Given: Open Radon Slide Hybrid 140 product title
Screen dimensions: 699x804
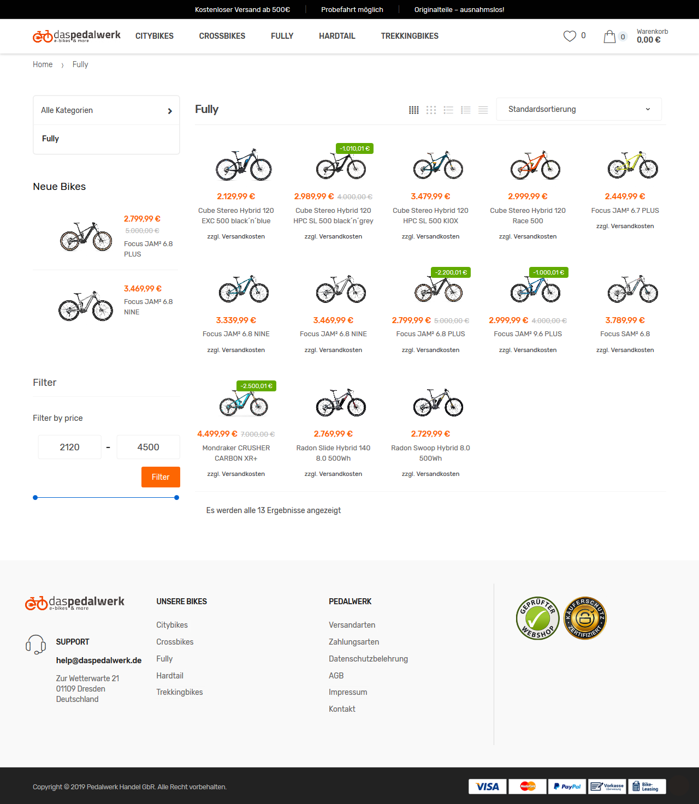Looking at the screenshot, I should [333, 453].
